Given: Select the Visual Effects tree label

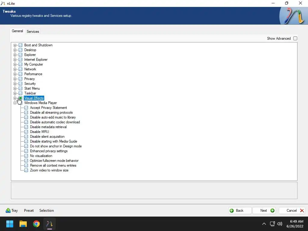Looking at the screenshot, I should [x=34, y=98].
